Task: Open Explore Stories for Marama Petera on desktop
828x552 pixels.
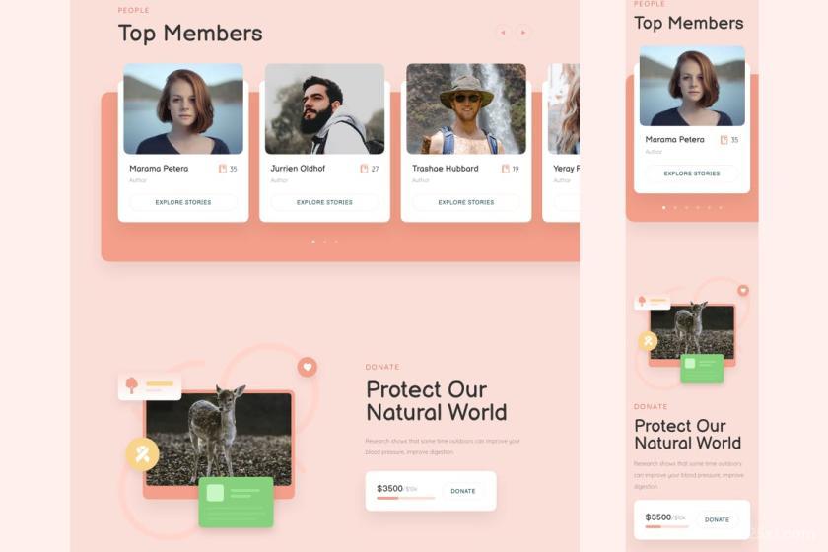Action: point(183,202)
